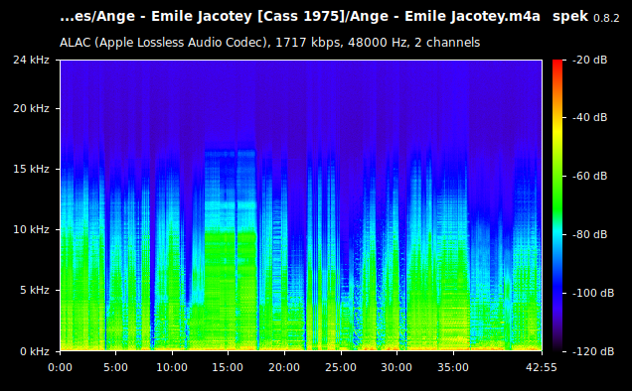632x391 pixels.
Task: Click the '24 kHz' frequency axis label
Action: 31,60
